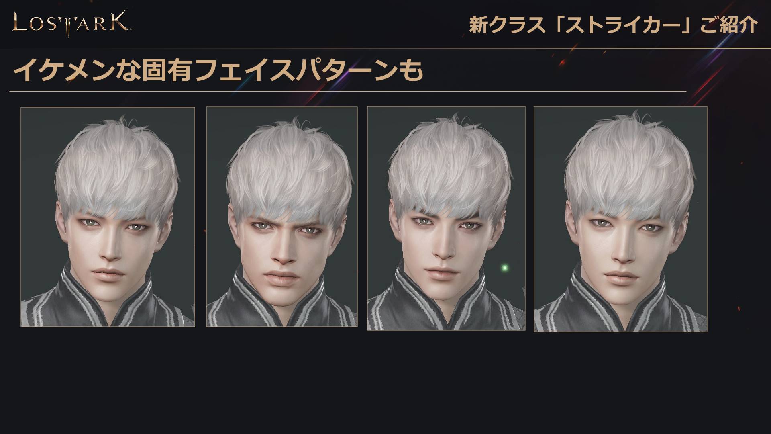Image resolution: width=771 pixels, height=434 pixels.
Task: Select the second frowning face thumbnail
Action: click(x=281, y=217)
